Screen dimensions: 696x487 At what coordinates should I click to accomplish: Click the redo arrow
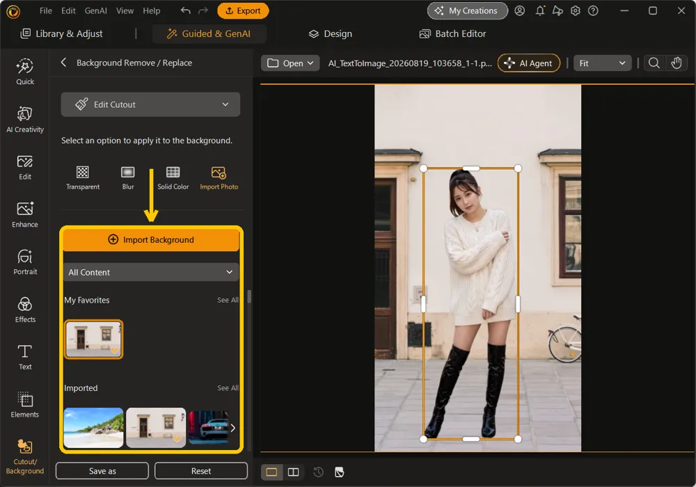[x=203, y=10]
